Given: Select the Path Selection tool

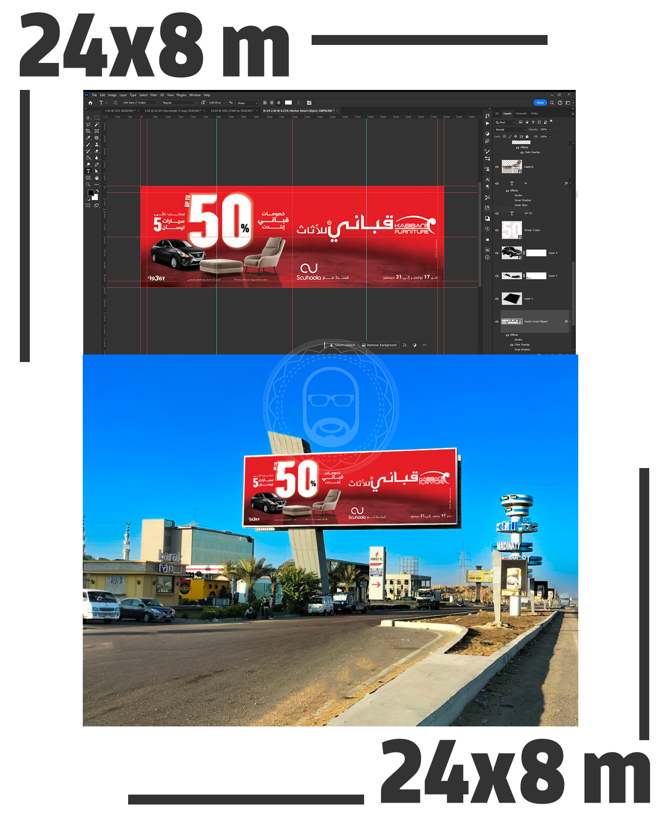Looking at the screenshot, I should click(96, 171).
